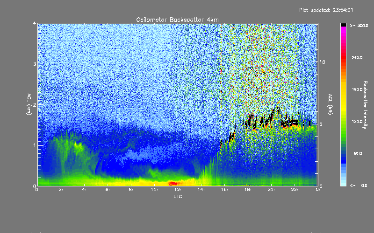Click the red section of the colorbar

tap(343, 57)
